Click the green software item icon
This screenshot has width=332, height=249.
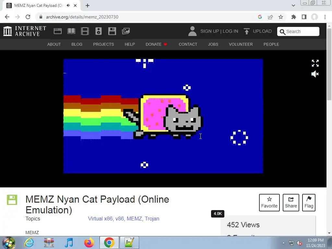click(12, 200)
